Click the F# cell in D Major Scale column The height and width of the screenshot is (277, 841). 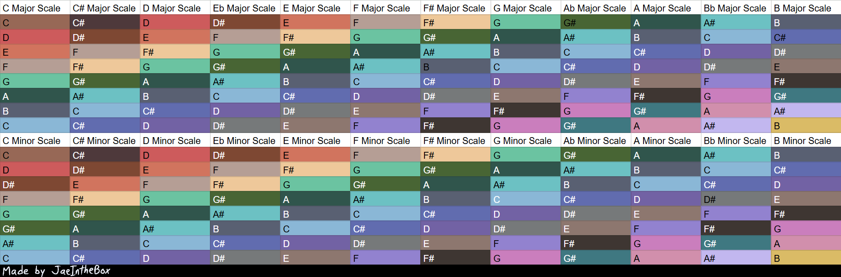coord(175,52)
